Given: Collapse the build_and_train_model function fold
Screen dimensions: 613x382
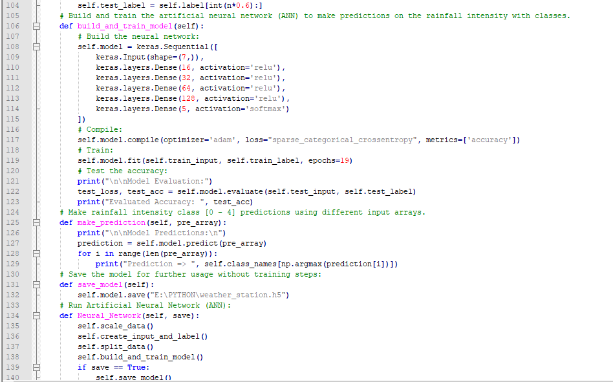Looking at the screenshot, I should (x=37, y=26).
